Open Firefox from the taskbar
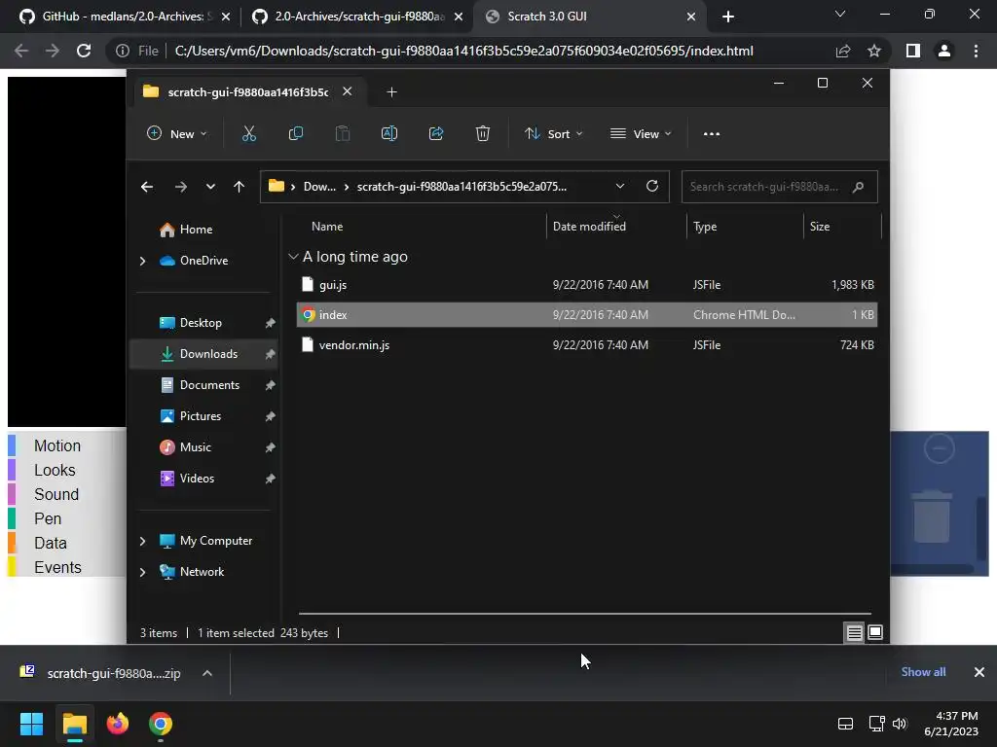 (118, 724)
